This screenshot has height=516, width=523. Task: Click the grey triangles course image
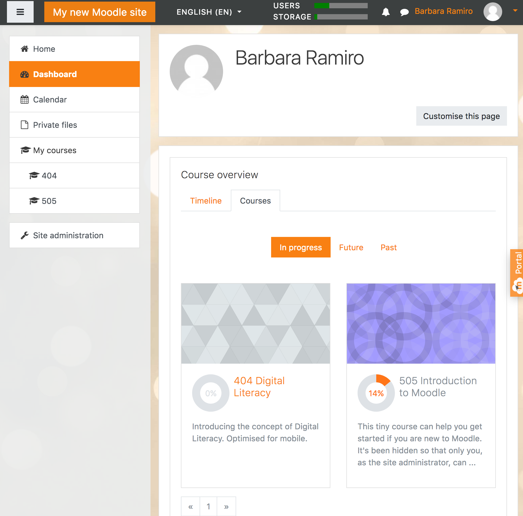[x=255, y=324]
